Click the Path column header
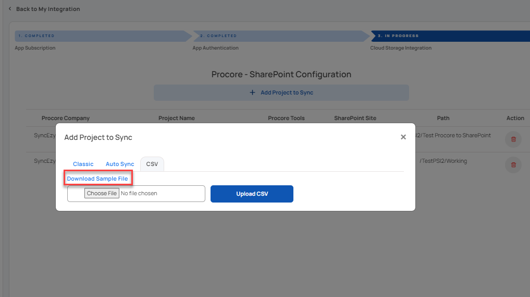The width and height of the screenshot is (530, 297). point(443,118)
